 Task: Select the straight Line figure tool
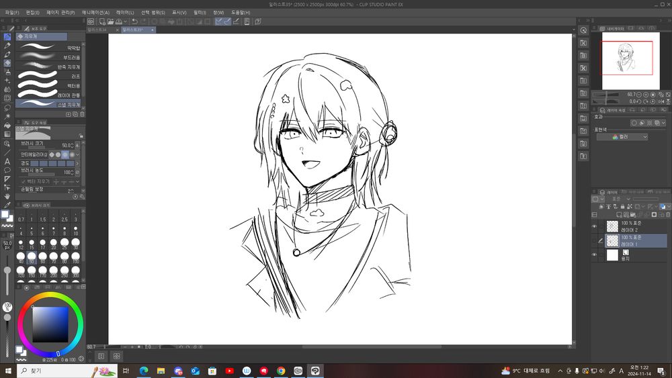pos(7,152)
